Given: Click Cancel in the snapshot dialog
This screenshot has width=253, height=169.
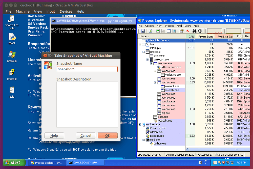Looking at the screenshot, I should click(x=86, y=135).
